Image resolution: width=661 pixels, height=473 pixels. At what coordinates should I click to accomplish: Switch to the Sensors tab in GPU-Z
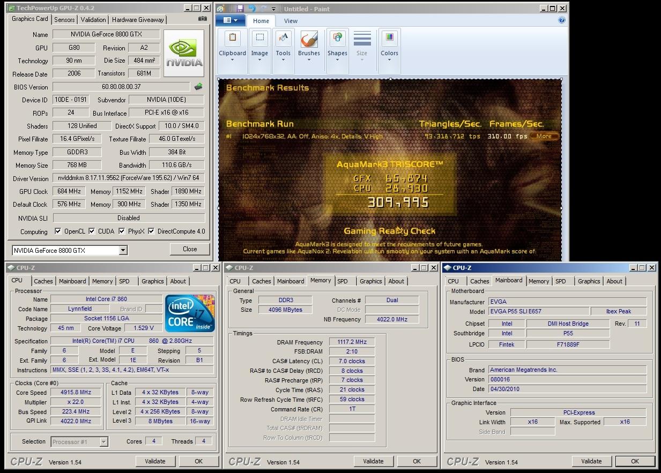(x=64, y=20)
